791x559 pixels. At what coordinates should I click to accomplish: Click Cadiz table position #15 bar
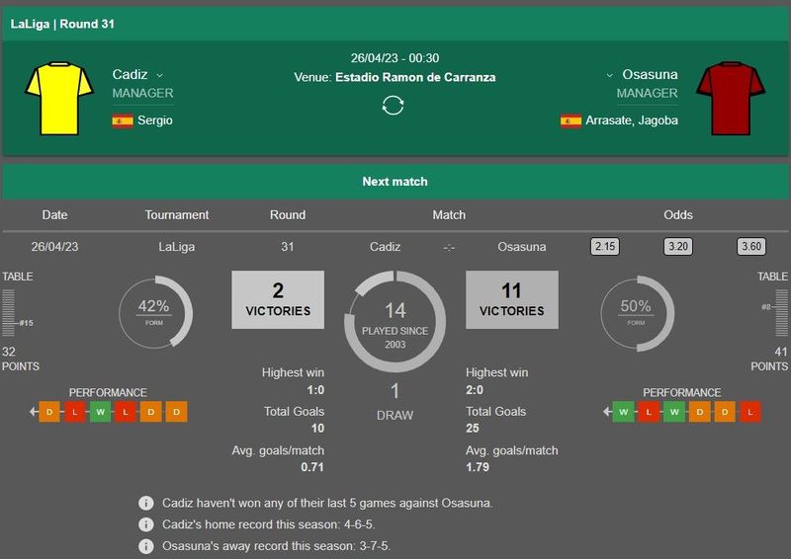pos(9,313)
